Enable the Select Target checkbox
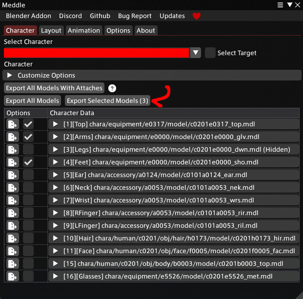Screen dimensions: 303x299 coord(210,53)
